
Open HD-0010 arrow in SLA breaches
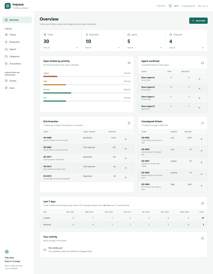click(x=125, y=178)
